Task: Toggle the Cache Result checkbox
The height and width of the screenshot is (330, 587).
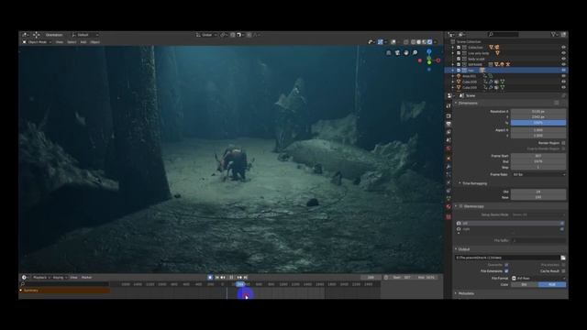Action: (x=563, y=271)
